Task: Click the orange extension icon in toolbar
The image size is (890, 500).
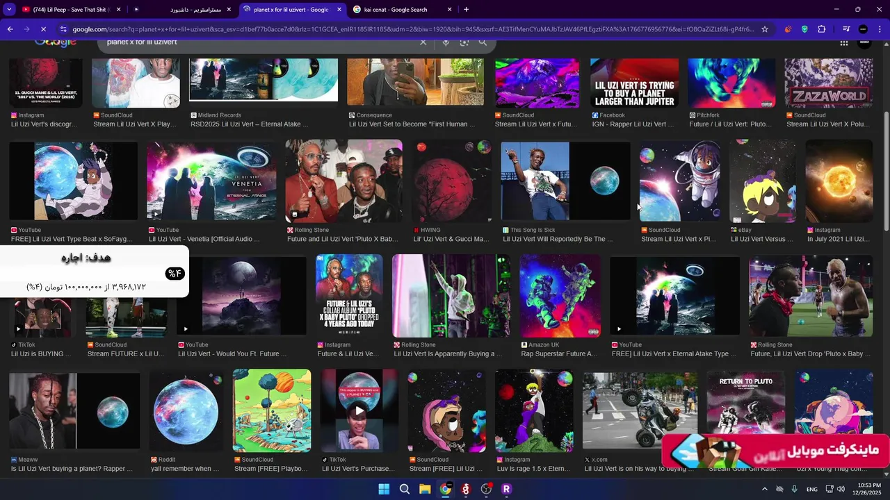Action: (x=788, y=29)
